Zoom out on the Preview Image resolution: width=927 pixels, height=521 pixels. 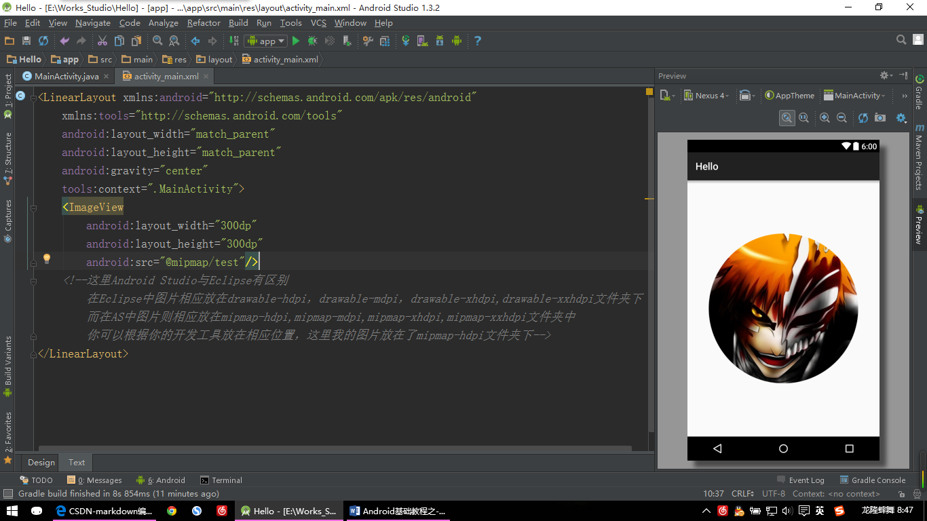pyautogui.click(x=841, y=117)
